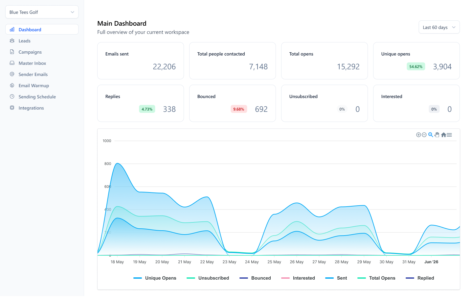
Task: Click the Unique Opens legend color marker
Action: 138,278
